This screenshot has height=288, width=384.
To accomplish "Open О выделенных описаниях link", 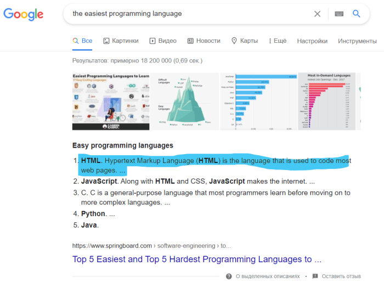I will click(268, 276).
